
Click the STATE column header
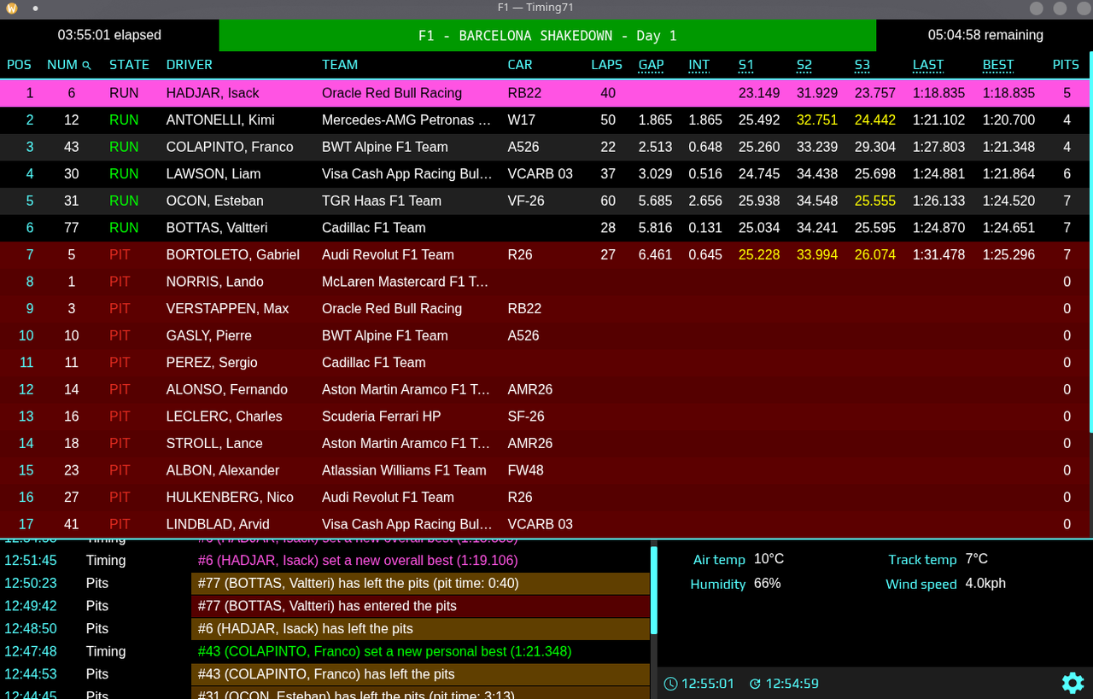[129, 65]
